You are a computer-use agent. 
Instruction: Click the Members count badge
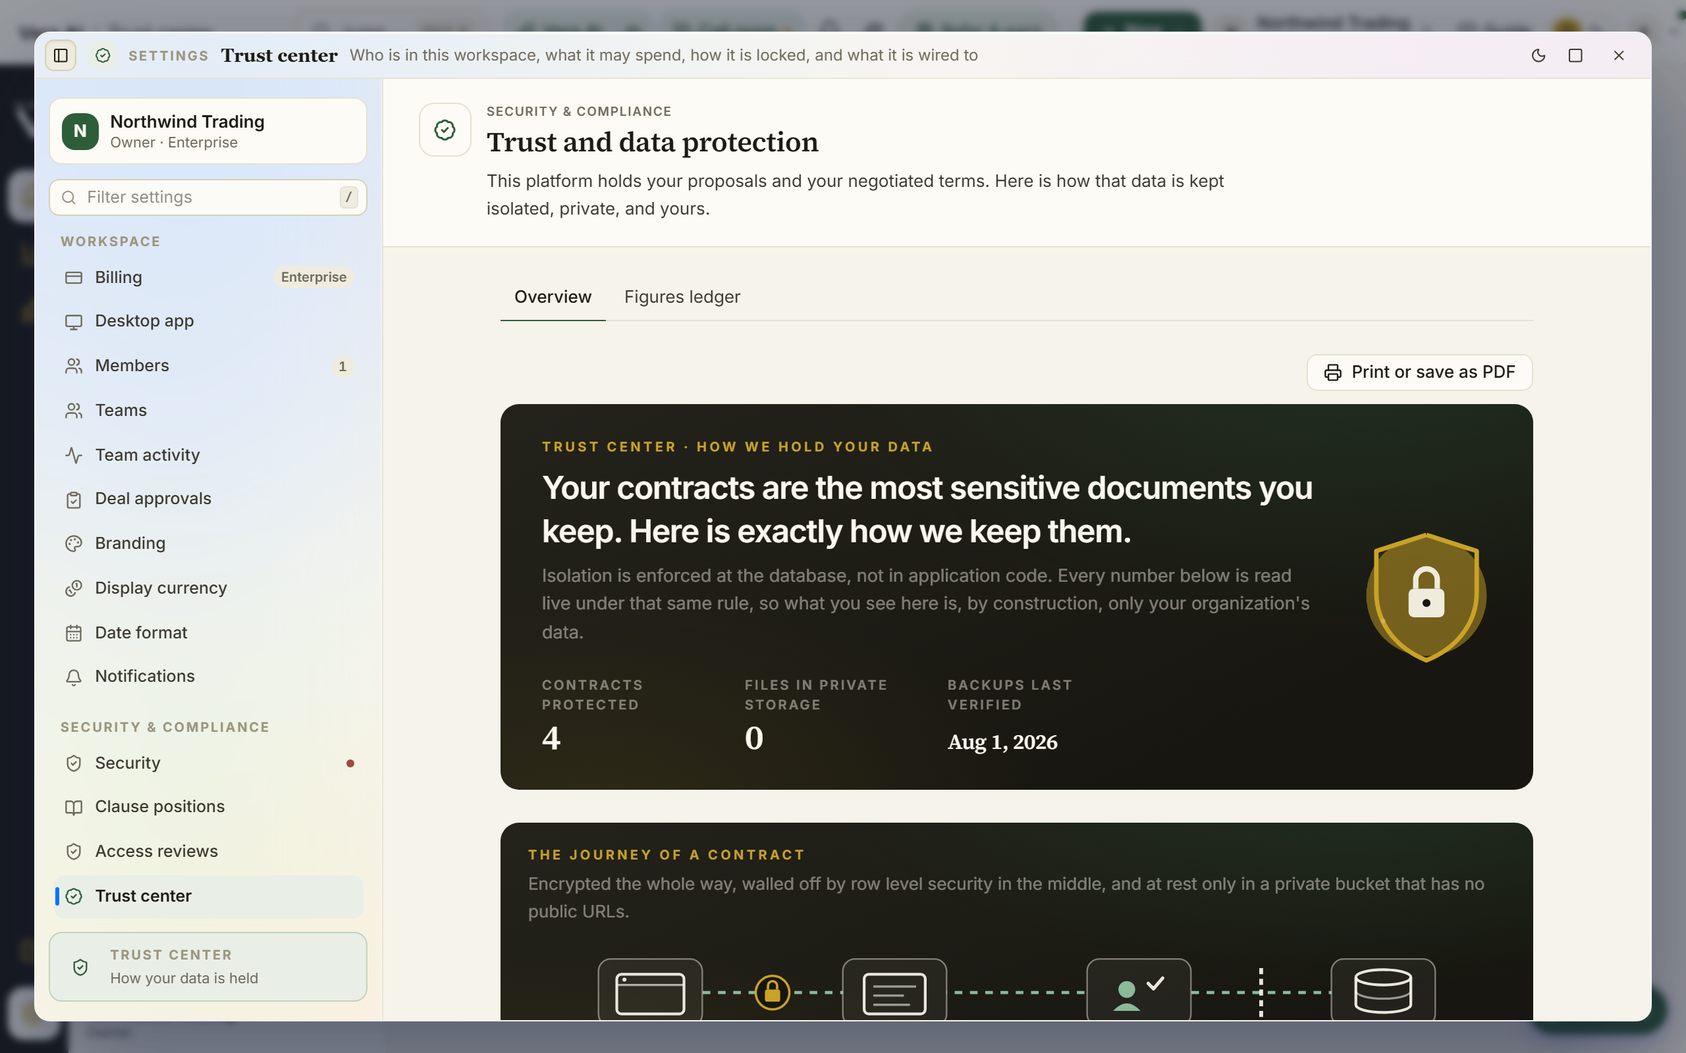click(x=342, y=367)
